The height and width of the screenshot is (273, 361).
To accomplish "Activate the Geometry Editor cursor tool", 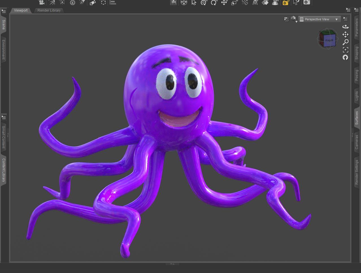I will [x=296, y=2].
